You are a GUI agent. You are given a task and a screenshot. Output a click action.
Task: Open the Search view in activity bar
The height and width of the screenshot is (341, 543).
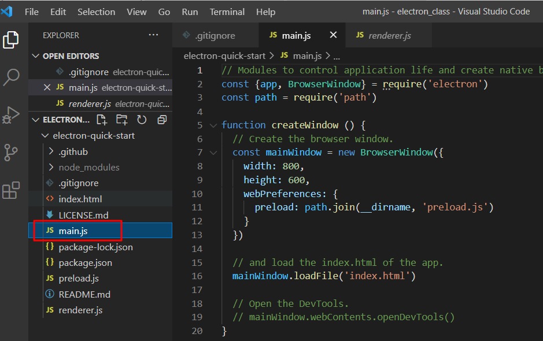coord(11,77)
